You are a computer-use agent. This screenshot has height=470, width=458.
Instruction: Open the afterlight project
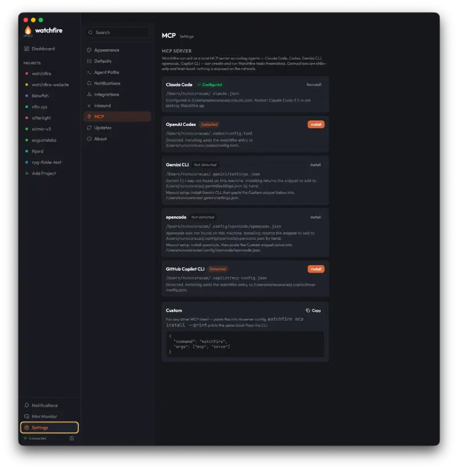click(x=49, y=118)
